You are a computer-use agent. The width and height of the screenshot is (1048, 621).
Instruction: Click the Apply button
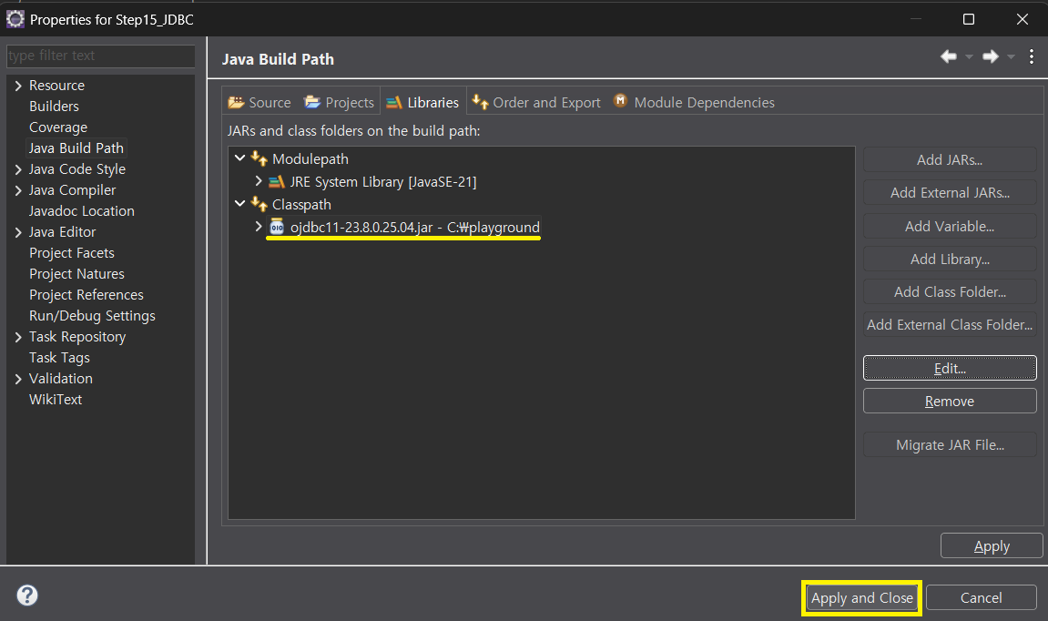click(x=992, y=546)
